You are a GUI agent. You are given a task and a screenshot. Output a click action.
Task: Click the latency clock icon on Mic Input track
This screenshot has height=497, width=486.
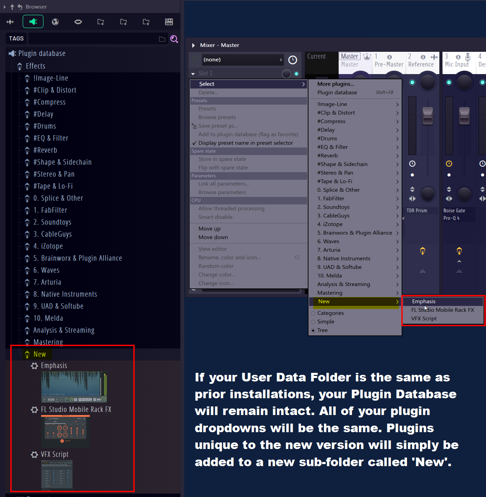click(449, 164)
